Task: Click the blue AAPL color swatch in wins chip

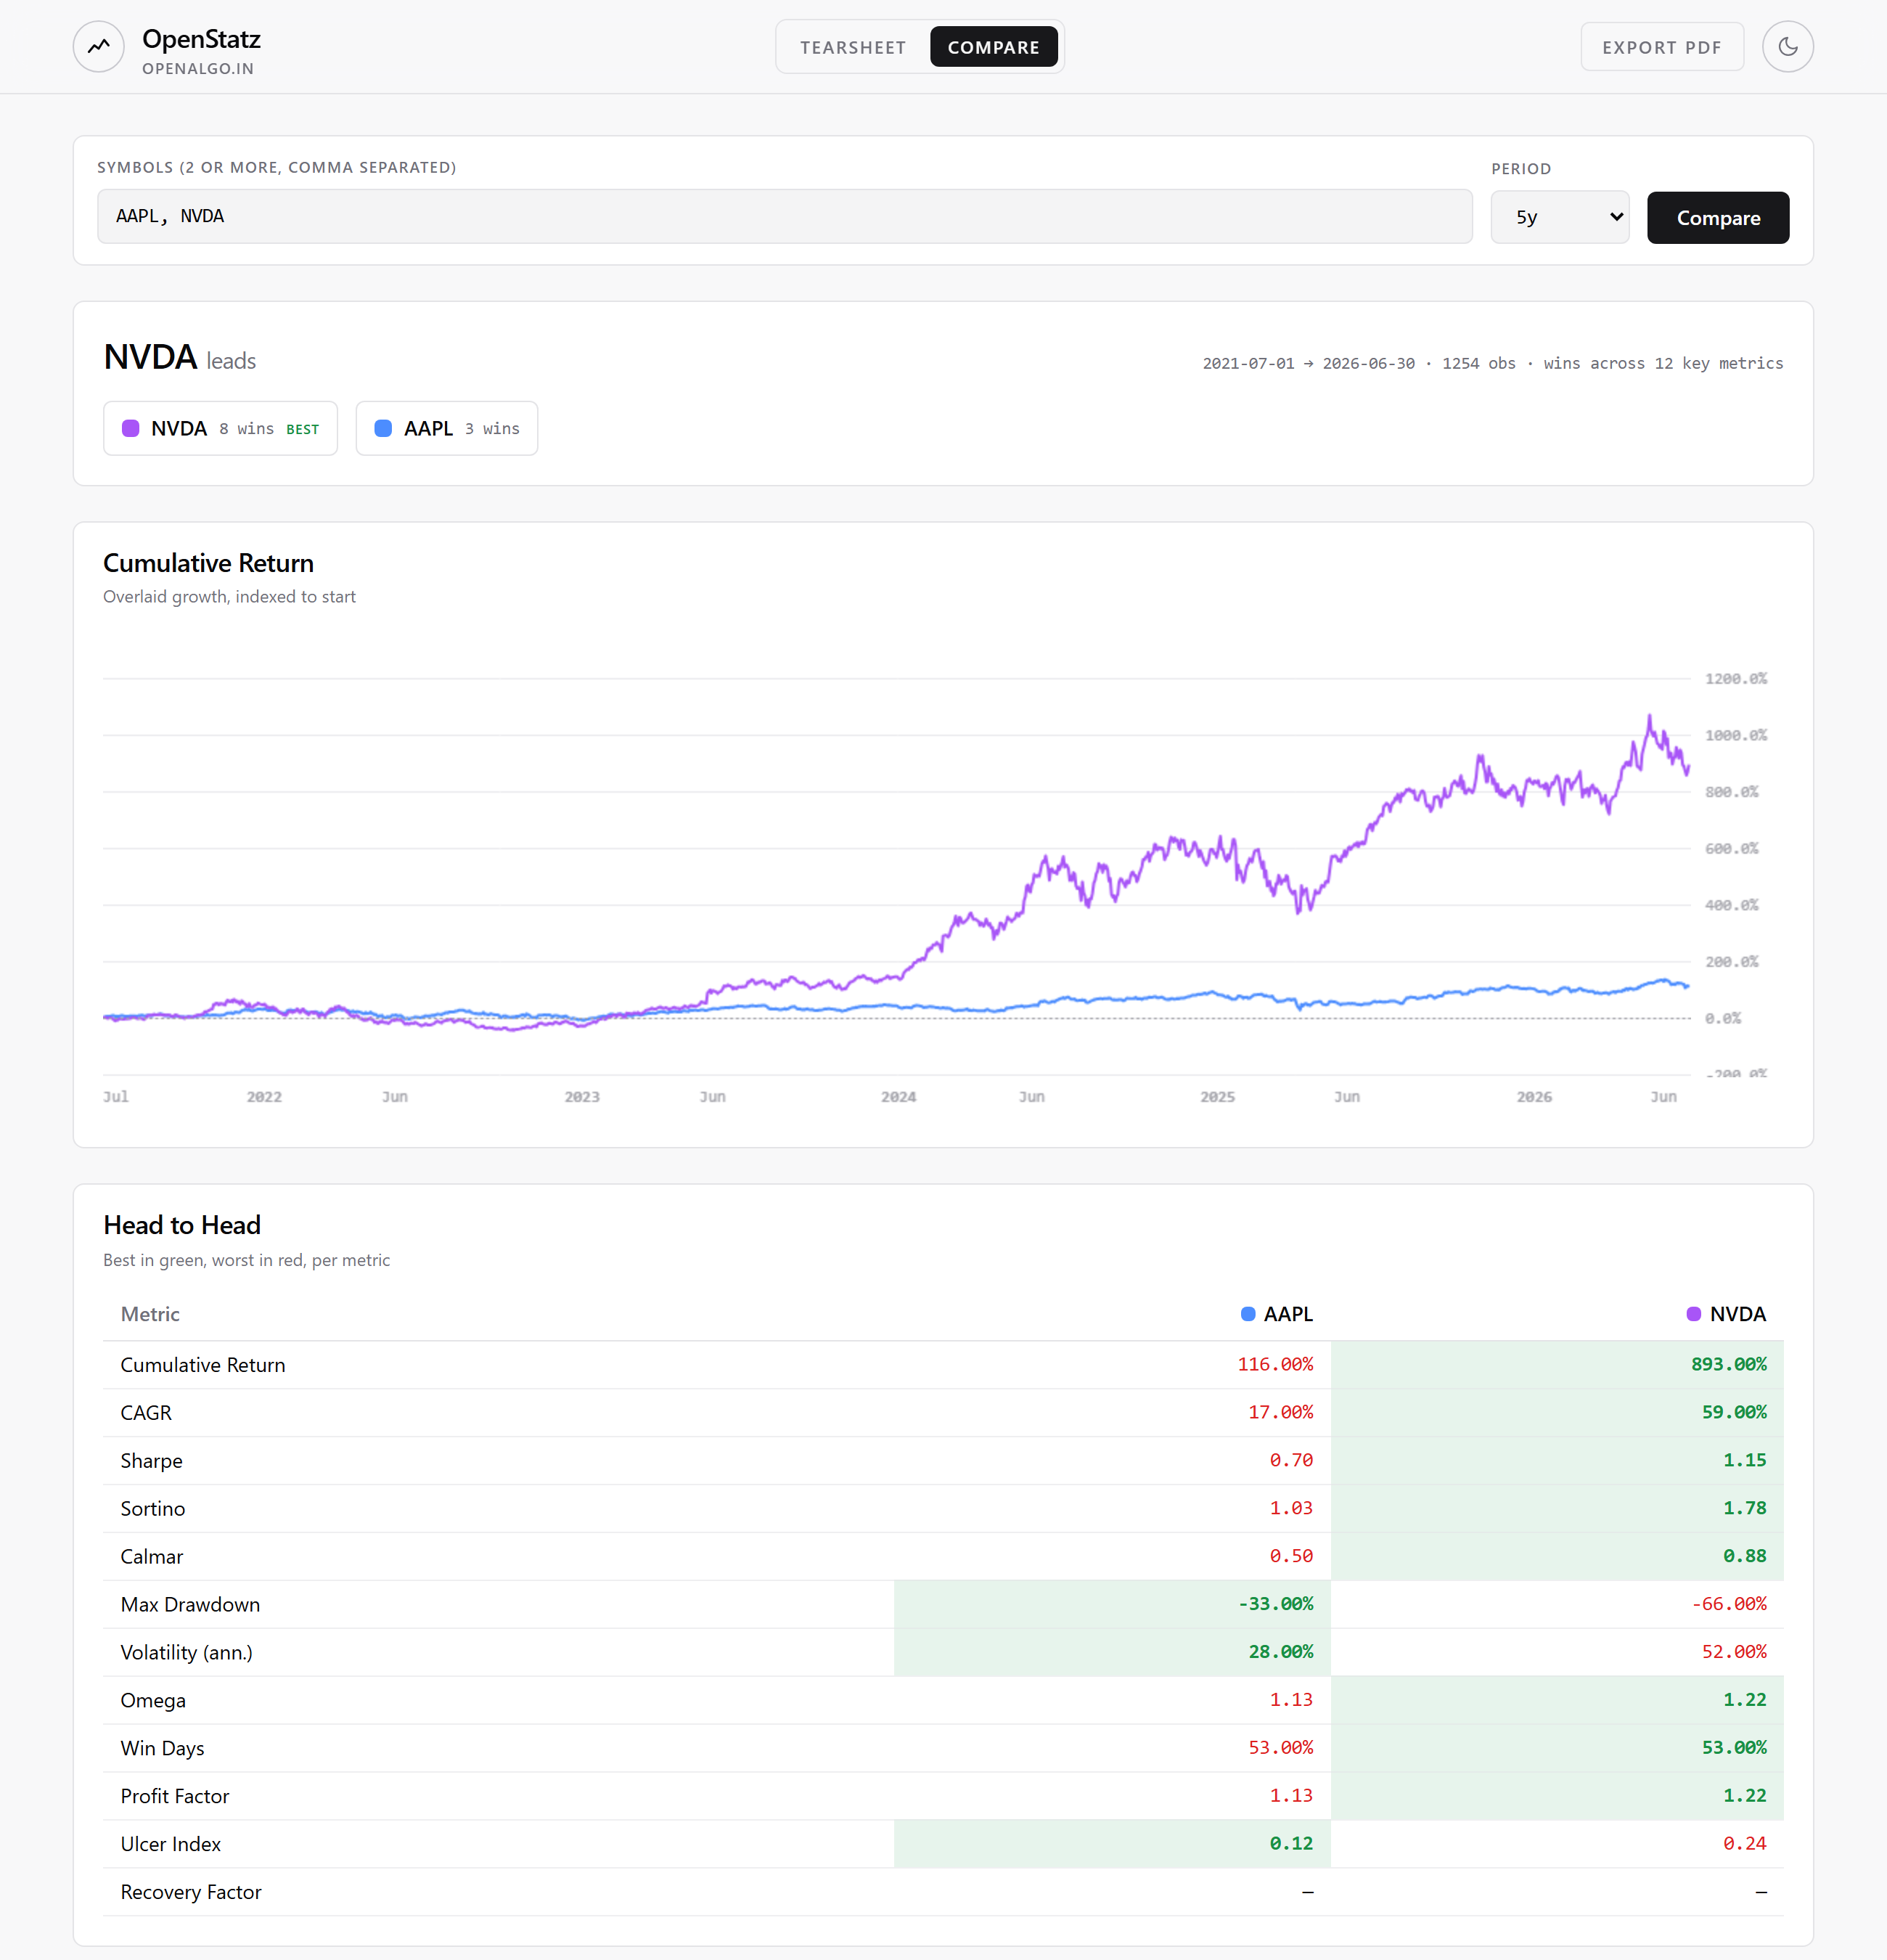Action: [383, 428]
